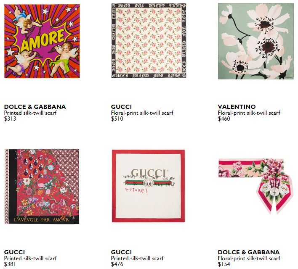This screenshot has width=298, height=269.
Task: Open Valentino Floral-print silk-twill scarf title
Action: pyautogui.click(x=249, y=113)
